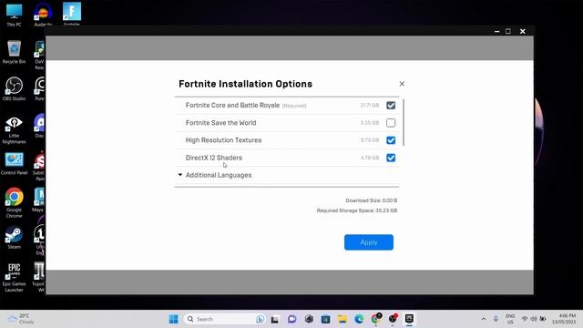
Task: Close the Epic Games Launcher window
Action: point(522,31)
